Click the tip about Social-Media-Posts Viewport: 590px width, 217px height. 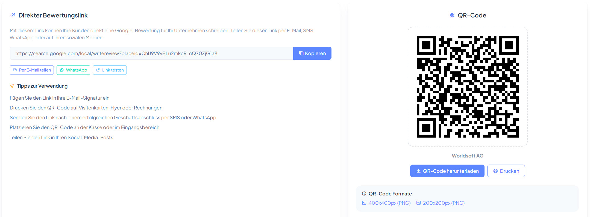coord(61,138)
